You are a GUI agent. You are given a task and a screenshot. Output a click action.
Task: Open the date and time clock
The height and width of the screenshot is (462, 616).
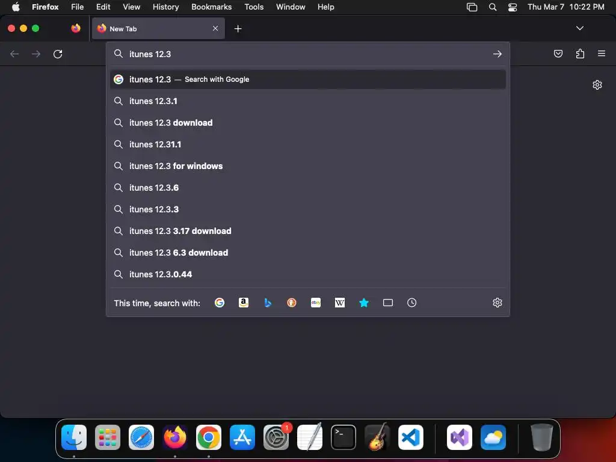tap(565, 7)
